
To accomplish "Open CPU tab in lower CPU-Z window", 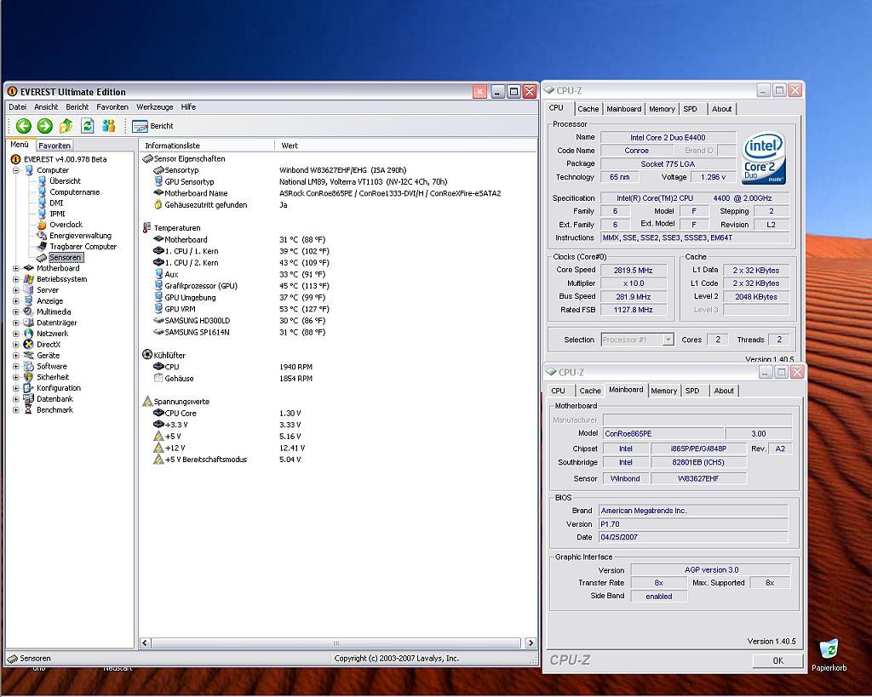I will (x=559, y=391).
